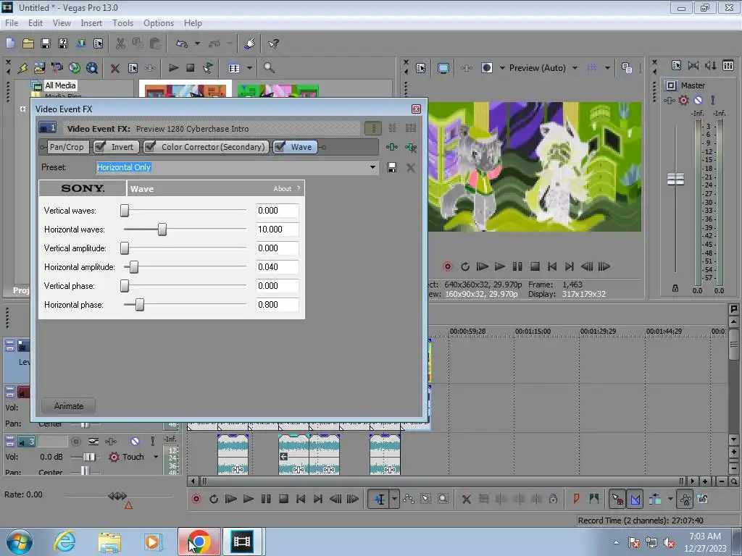Toggle mute on audio track 3
Screen dimensions: 742x556
[x=135, y=441]
